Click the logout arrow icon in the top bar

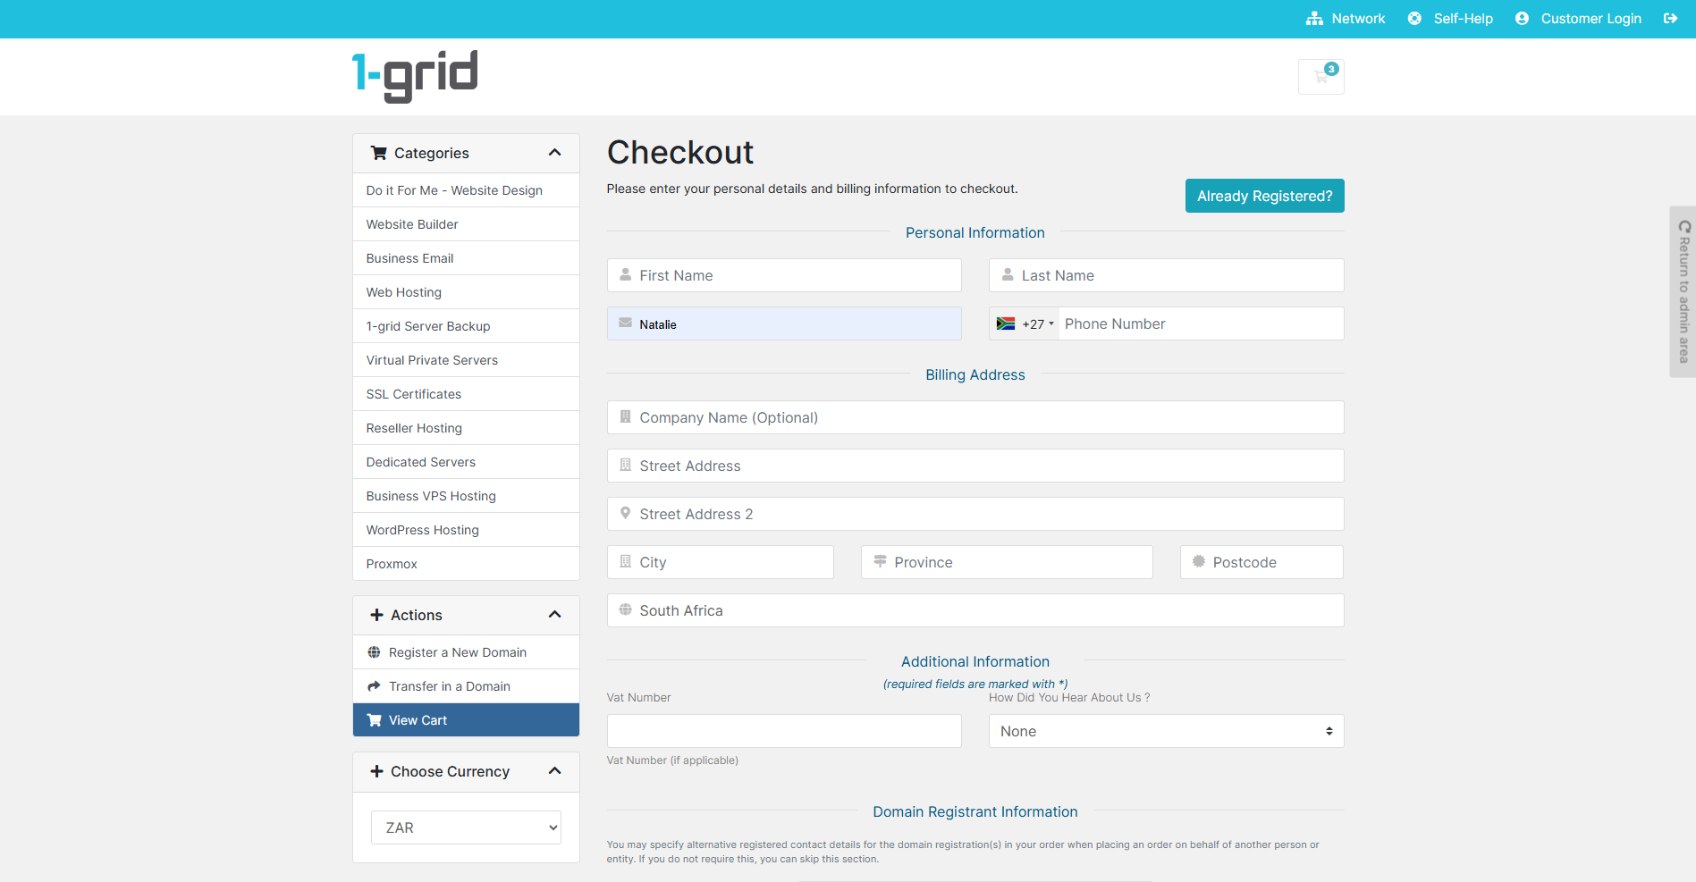[x=1670, y=19]
